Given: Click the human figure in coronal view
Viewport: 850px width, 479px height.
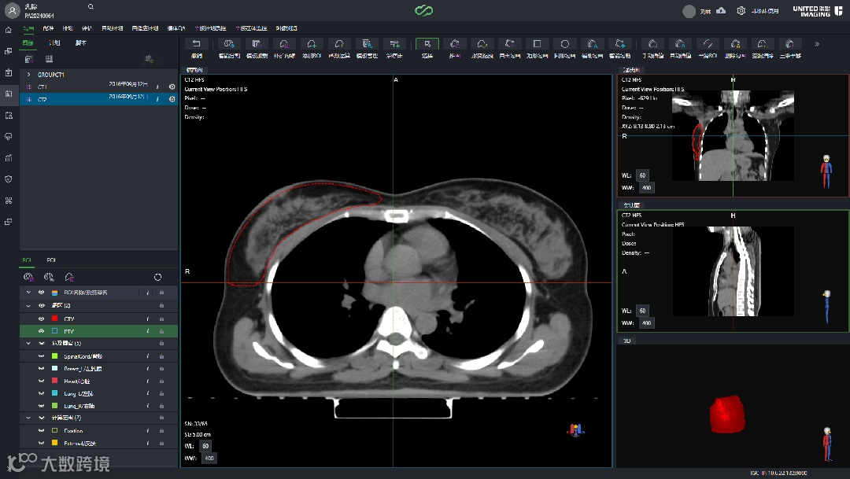Looking at the screenshot, I should click(x=826, y=171).
